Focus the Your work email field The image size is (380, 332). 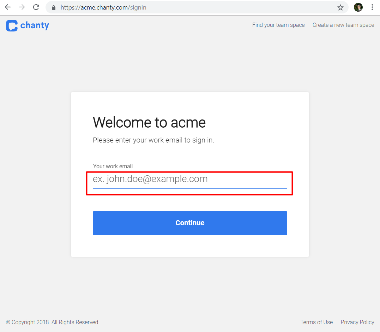click(190, 181)
